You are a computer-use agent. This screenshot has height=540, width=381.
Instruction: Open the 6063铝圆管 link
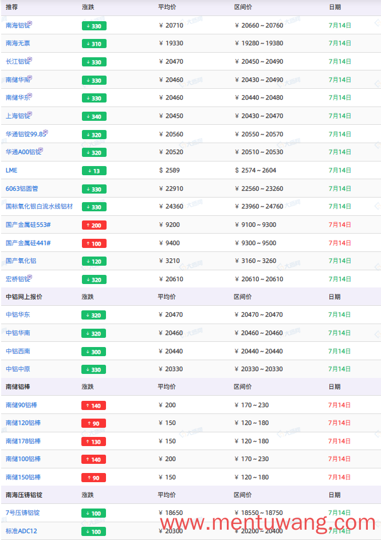pos(22,189)
